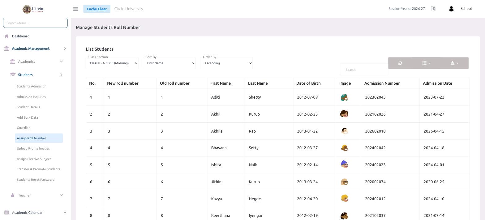Click the Academic Calendar icon
Image resolution: width=485 pixels, height=220 pixels.
pos(6,213)
